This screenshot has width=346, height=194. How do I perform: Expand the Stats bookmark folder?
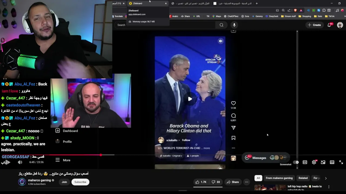pos(318,16)
